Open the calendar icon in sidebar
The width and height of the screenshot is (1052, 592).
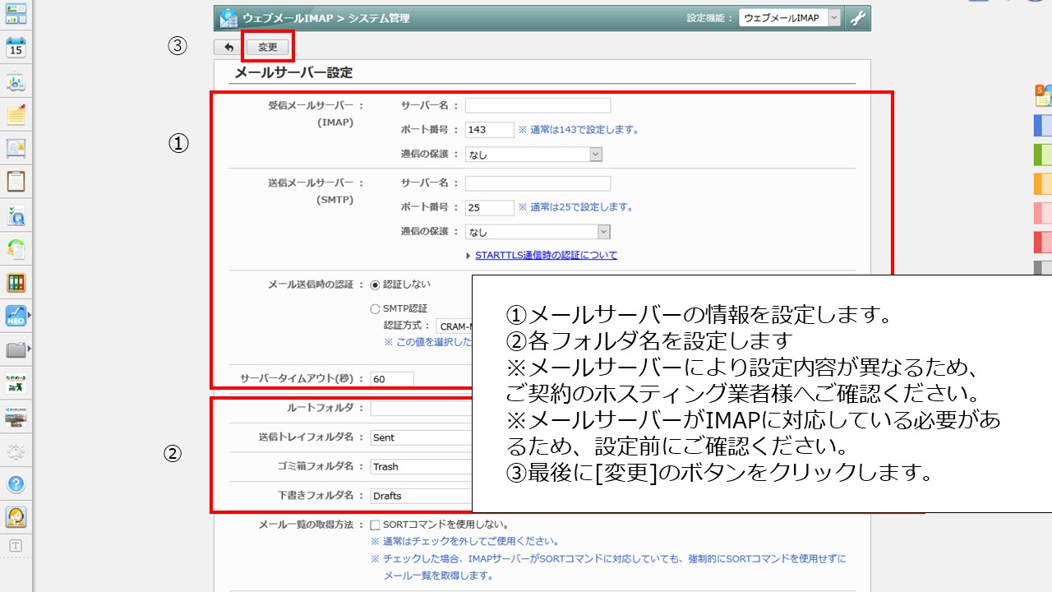click(x=16, y=47)
